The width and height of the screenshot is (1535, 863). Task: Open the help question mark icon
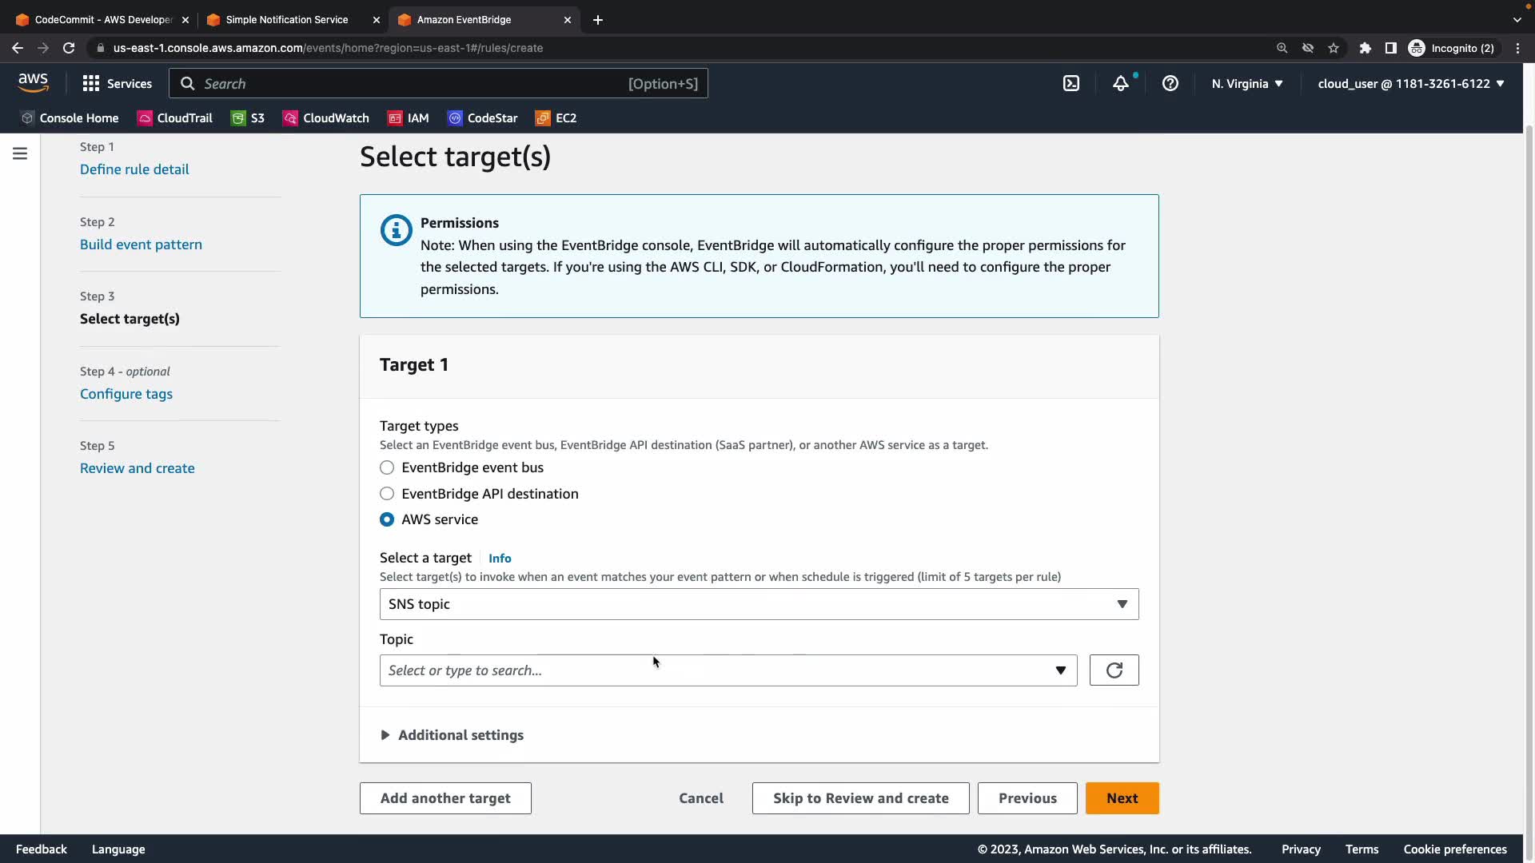point(1170,83)
